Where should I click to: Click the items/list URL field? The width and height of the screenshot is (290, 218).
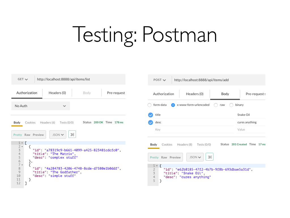click(80, 79)
